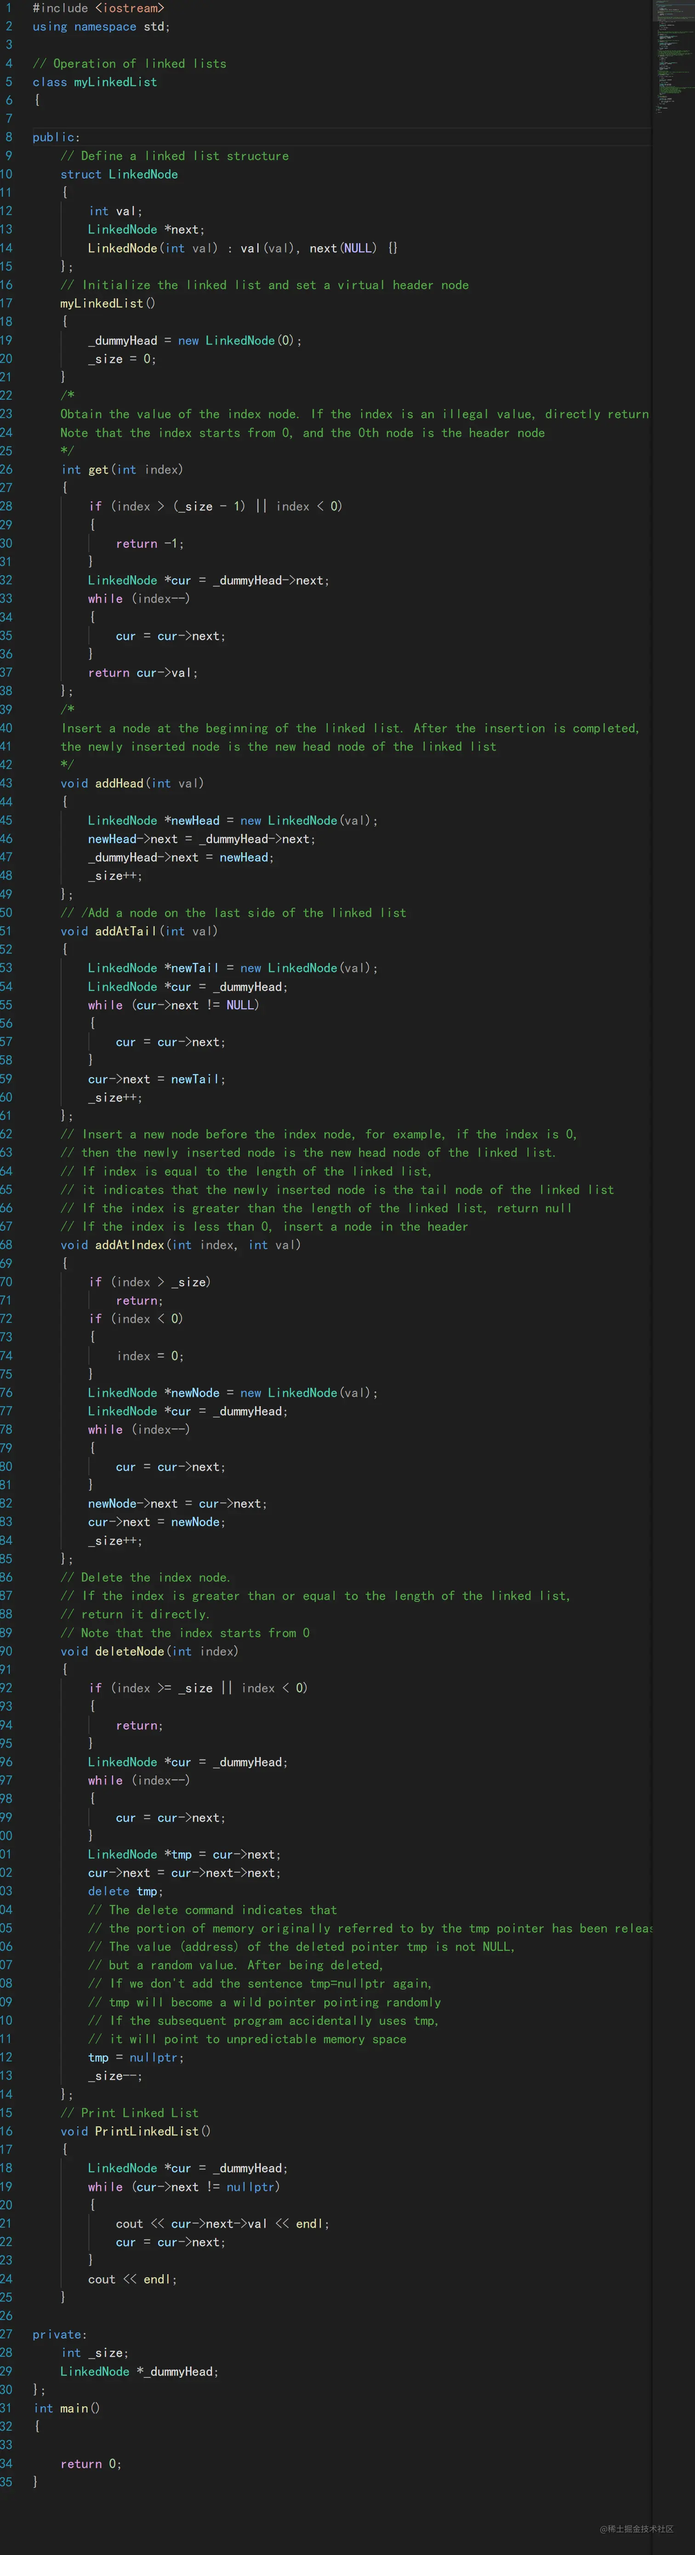
Task: Click the 'myLinkedList()' constructor line
Action: pos(107,303)
